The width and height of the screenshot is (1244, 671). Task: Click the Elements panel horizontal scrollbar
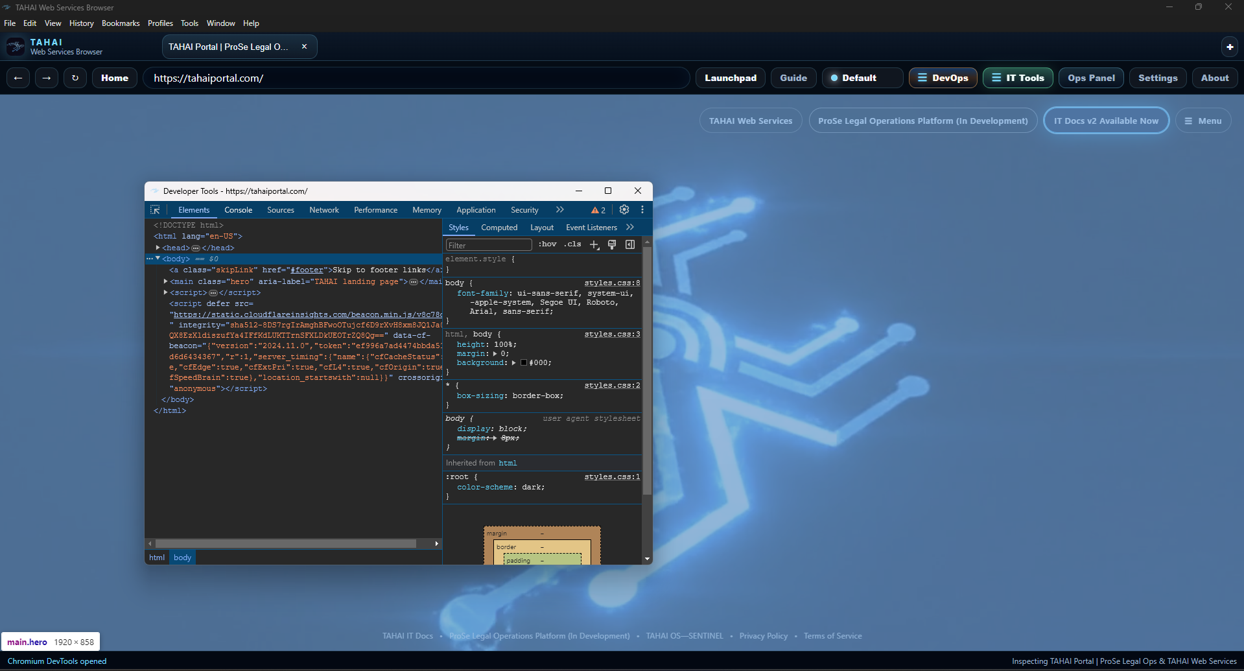pos(286,544)
